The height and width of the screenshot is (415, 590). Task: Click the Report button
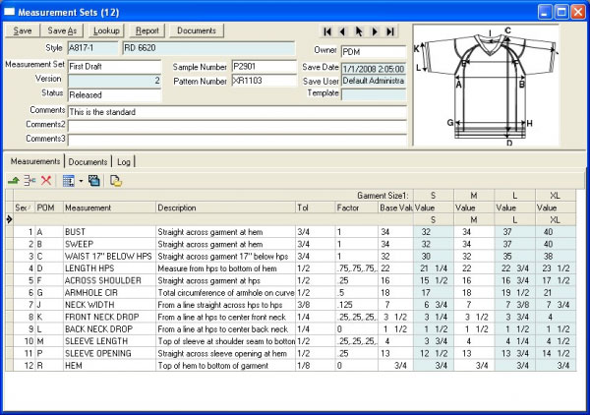(147, 31)
